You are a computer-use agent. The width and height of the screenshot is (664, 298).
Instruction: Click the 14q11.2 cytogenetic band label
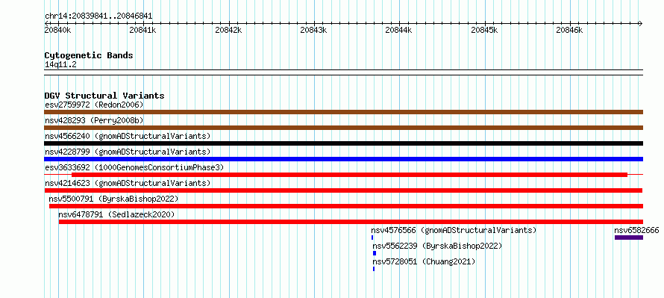60,65
